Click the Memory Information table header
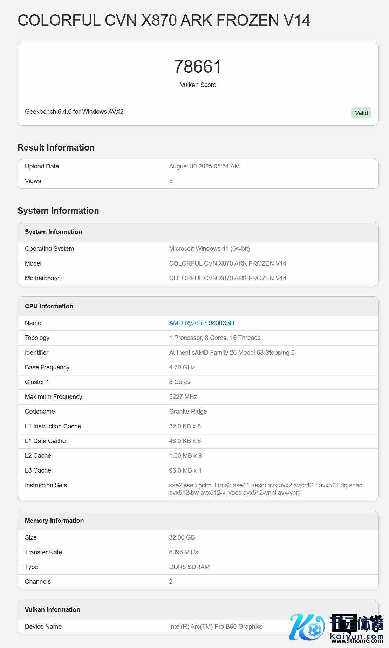Screen dimensions: 389x648 pyautogui.click(x=54, y=521)
